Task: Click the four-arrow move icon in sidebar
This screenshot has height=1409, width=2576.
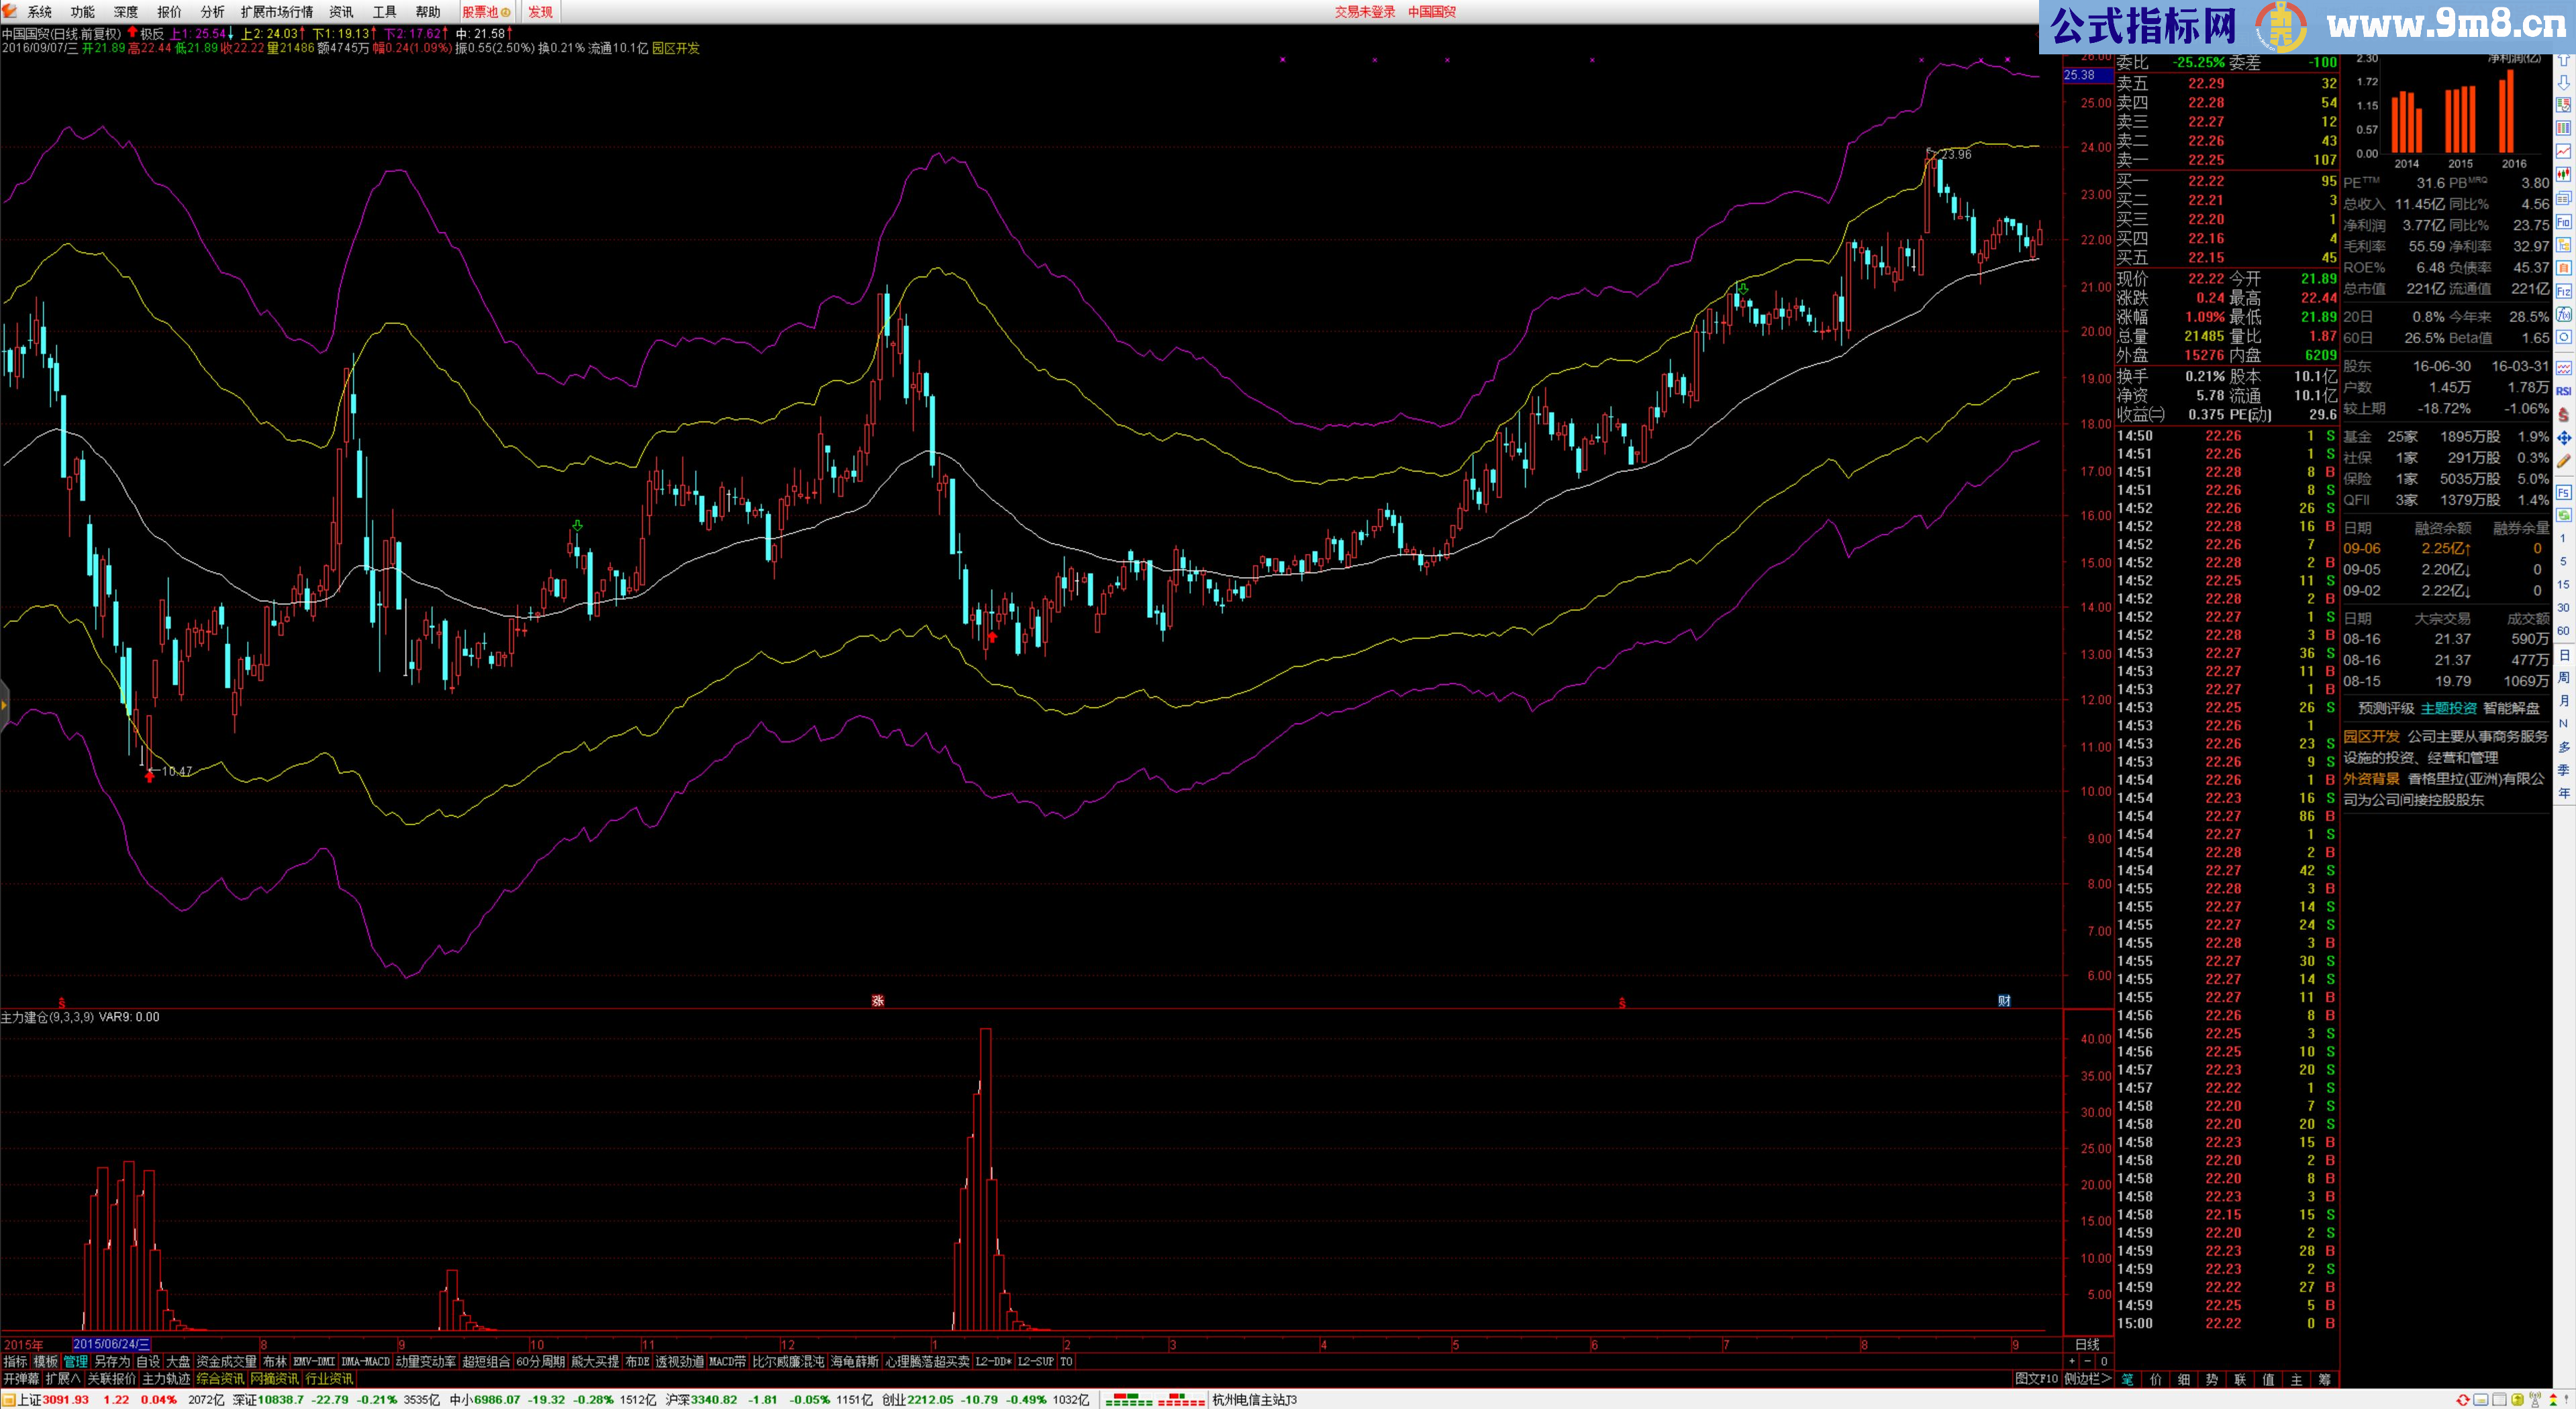Action: (x=2564, y=438)
